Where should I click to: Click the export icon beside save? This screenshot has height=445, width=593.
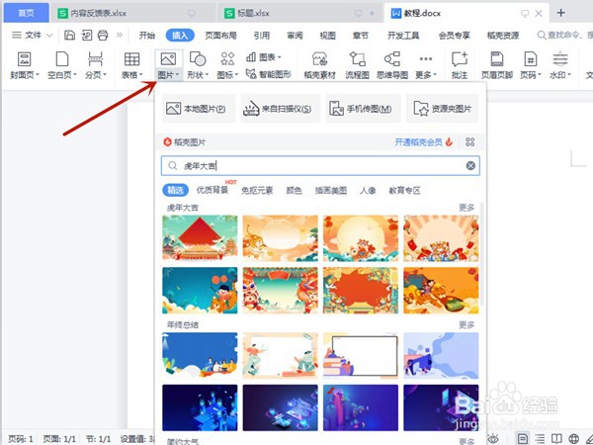[x=87, y=36]
